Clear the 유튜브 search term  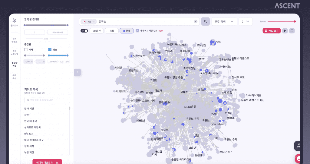pyautogui.click(x=196, y=21)
